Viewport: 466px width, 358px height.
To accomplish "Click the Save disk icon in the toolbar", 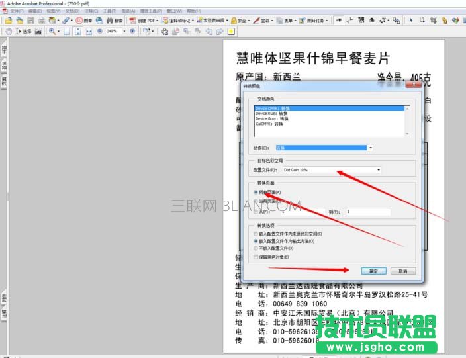I will coord(30,21).
